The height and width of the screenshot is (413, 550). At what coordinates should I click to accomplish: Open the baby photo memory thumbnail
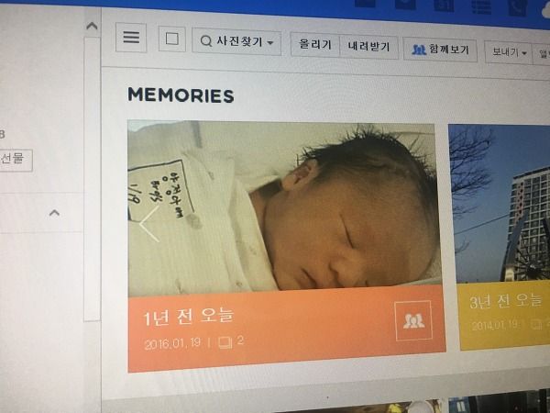[284, 207]
